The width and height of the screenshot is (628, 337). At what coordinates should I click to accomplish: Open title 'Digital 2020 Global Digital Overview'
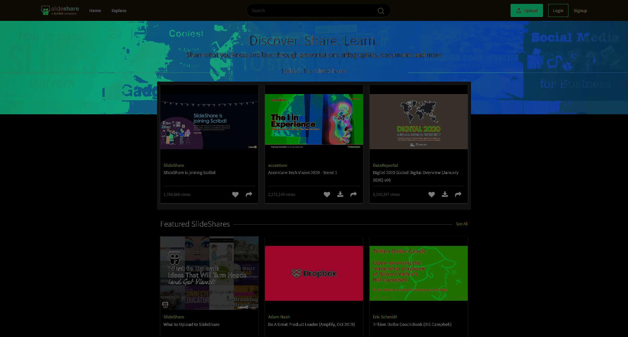[x=416, y=176]
